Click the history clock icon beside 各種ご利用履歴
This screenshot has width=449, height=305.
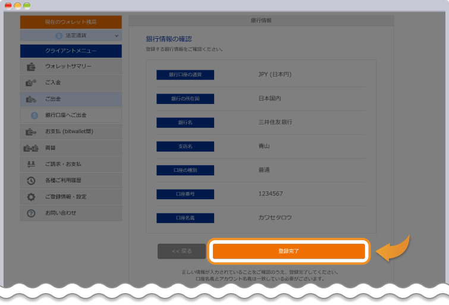pos(31,181)
